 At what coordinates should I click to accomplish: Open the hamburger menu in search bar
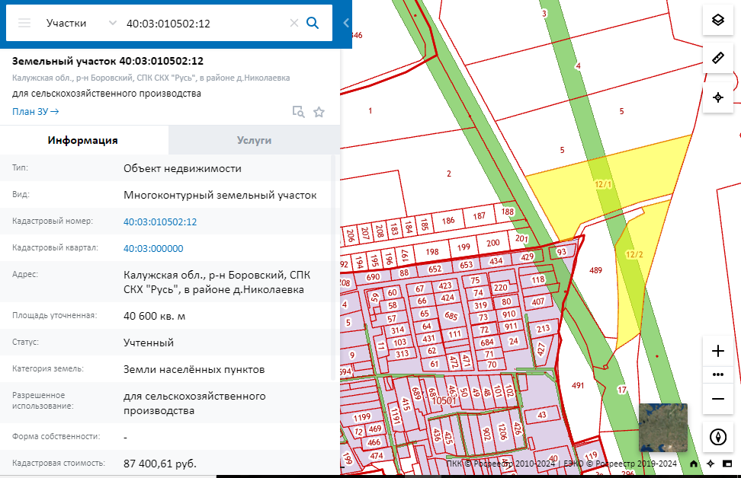[x=24, y=23]
